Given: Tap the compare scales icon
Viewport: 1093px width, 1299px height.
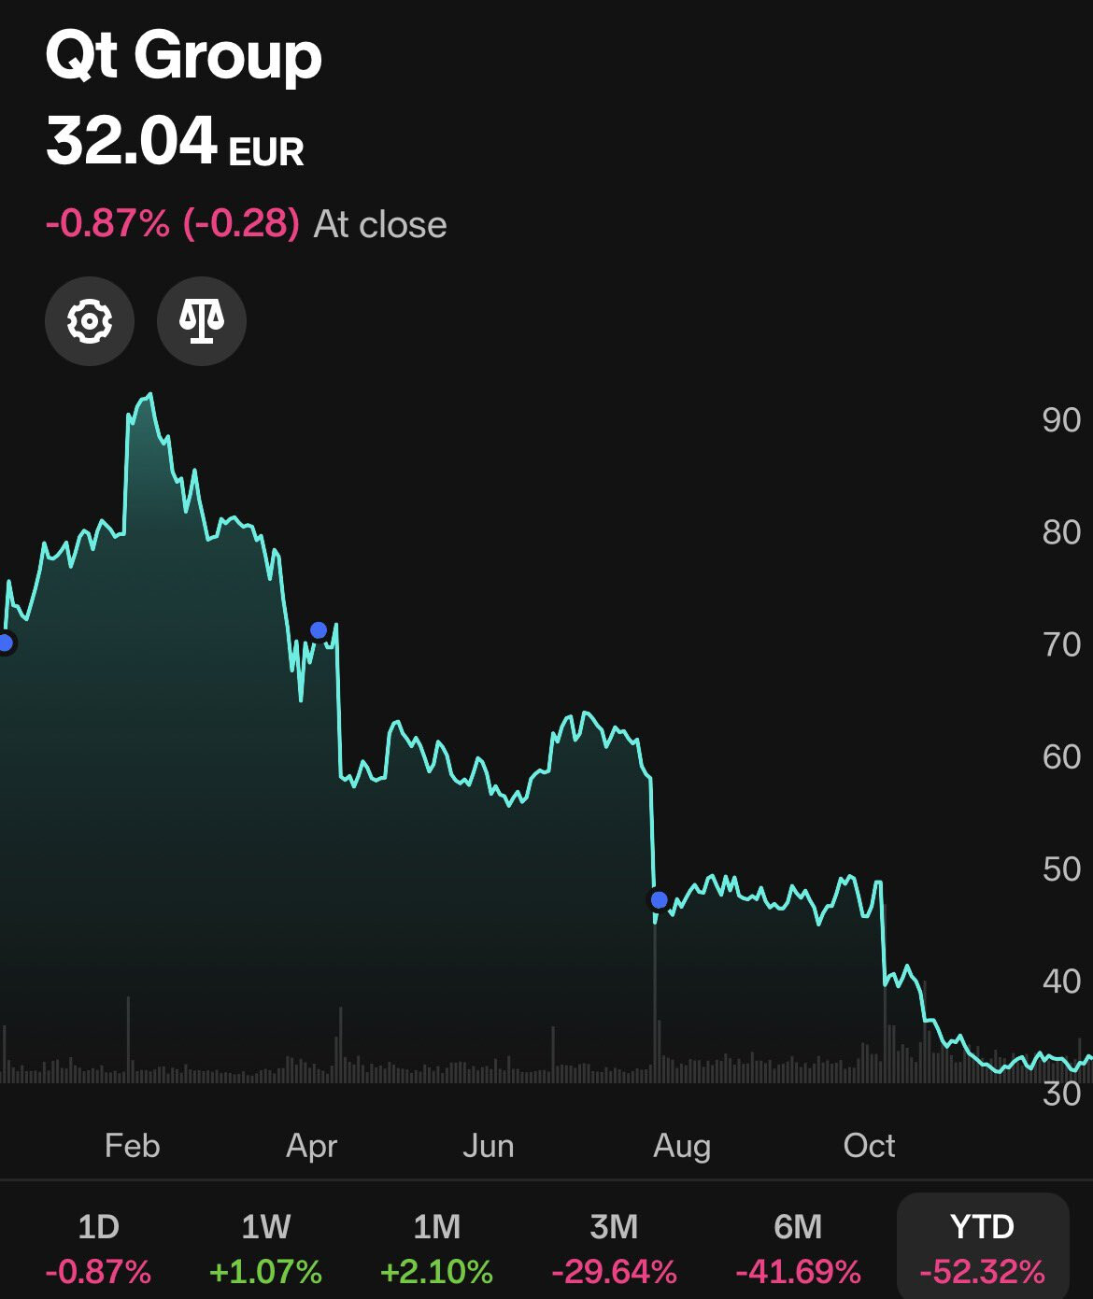Looking at the screenshot, I should tap(202, 321).
